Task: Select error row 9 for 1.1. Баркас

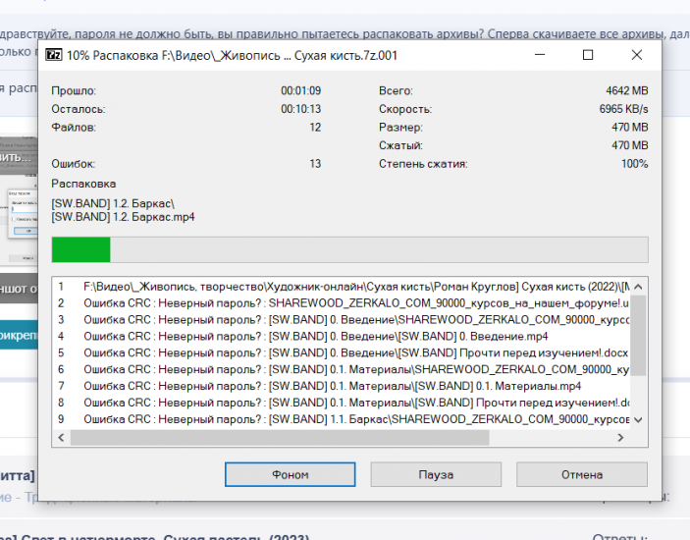Action: 344,419
